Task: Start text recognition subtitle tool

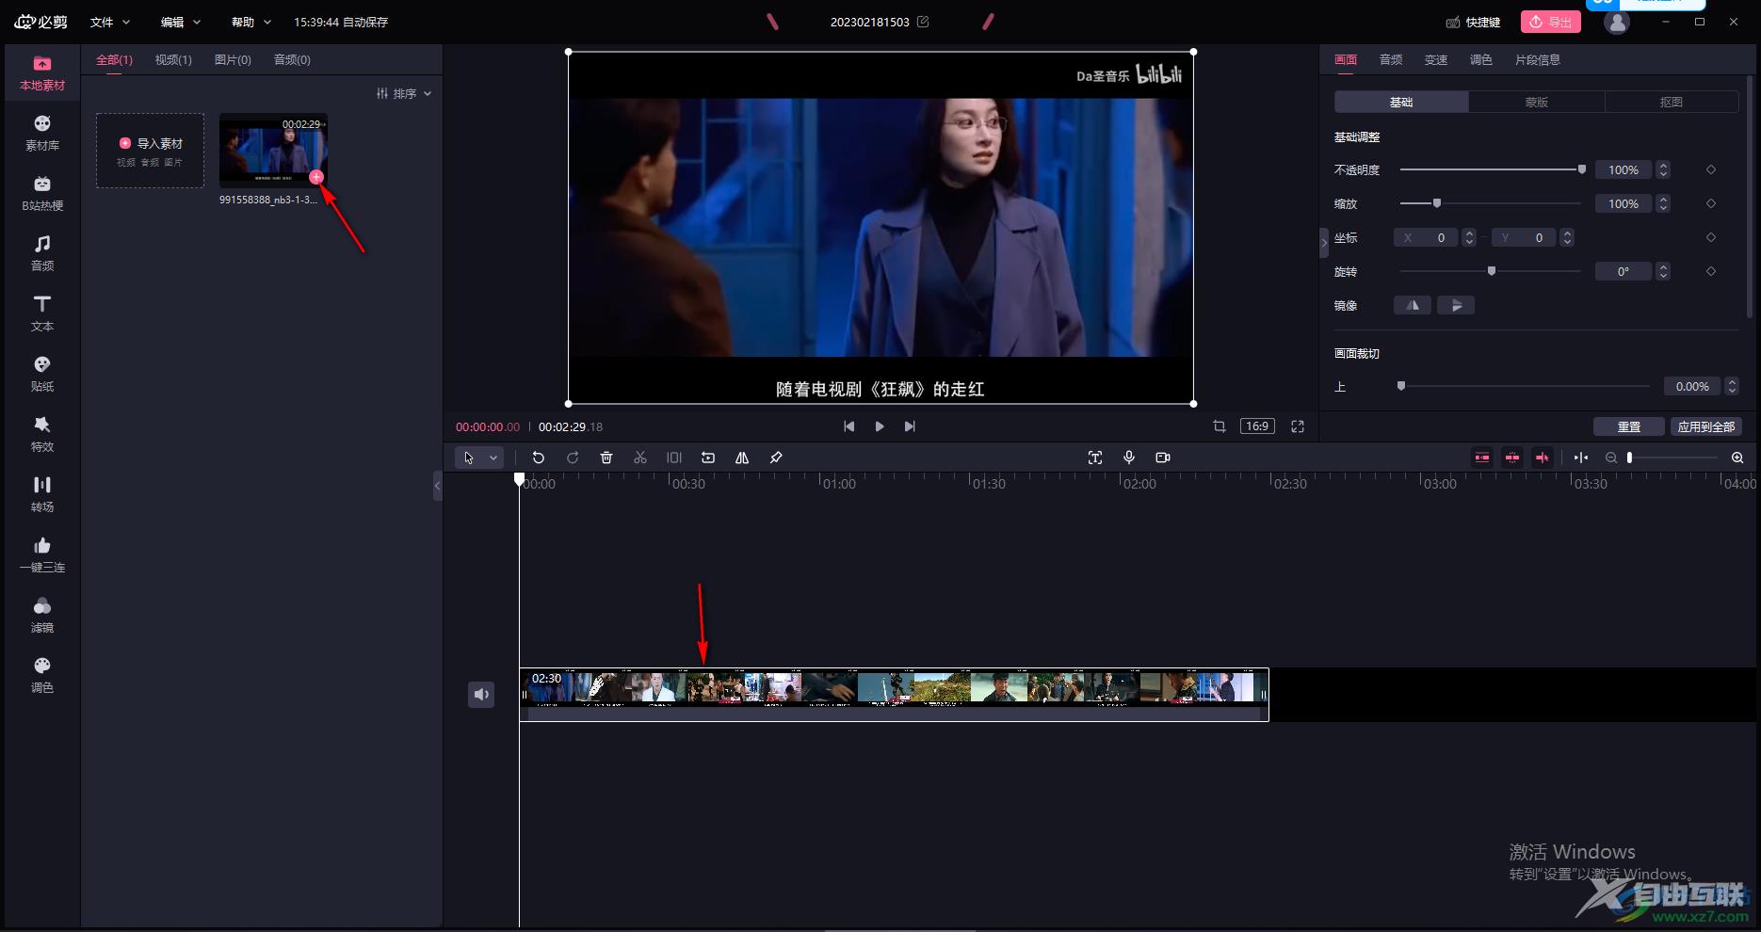Action: pyautogui.click(x=1095, y=458)
